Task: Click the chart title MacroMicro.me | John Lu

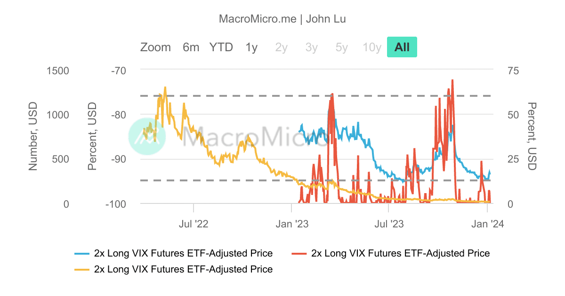Action: coord(282,19)
